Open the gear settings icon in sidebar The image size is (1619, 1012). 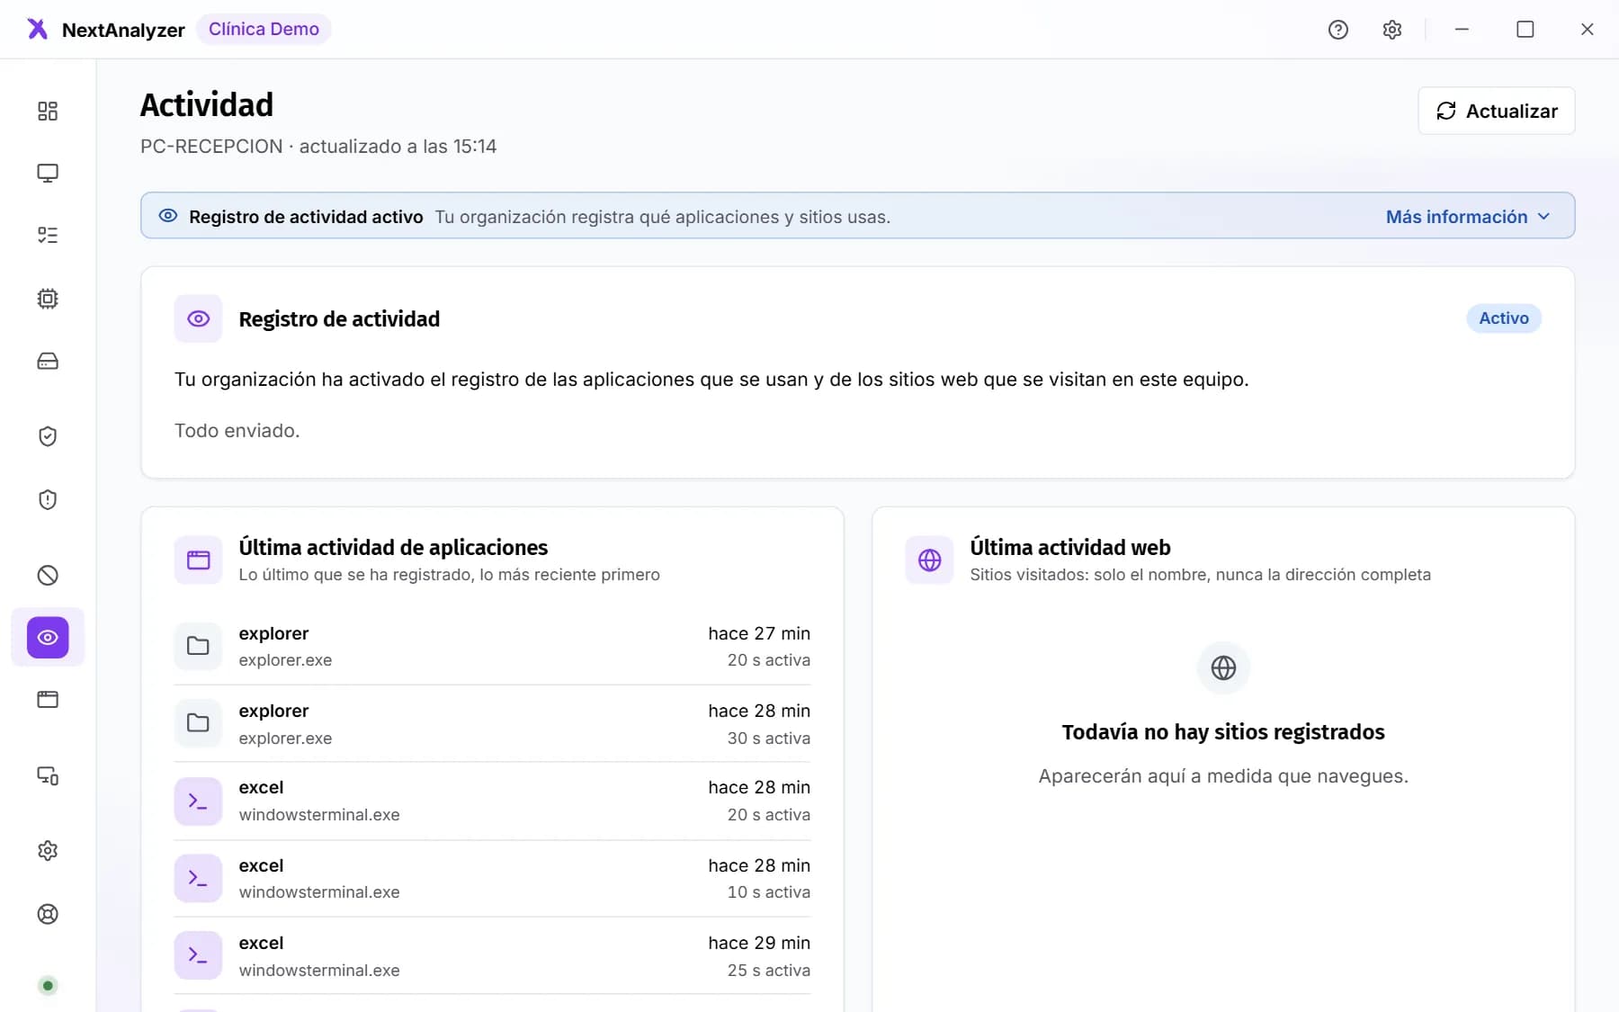tap(48, 850)
